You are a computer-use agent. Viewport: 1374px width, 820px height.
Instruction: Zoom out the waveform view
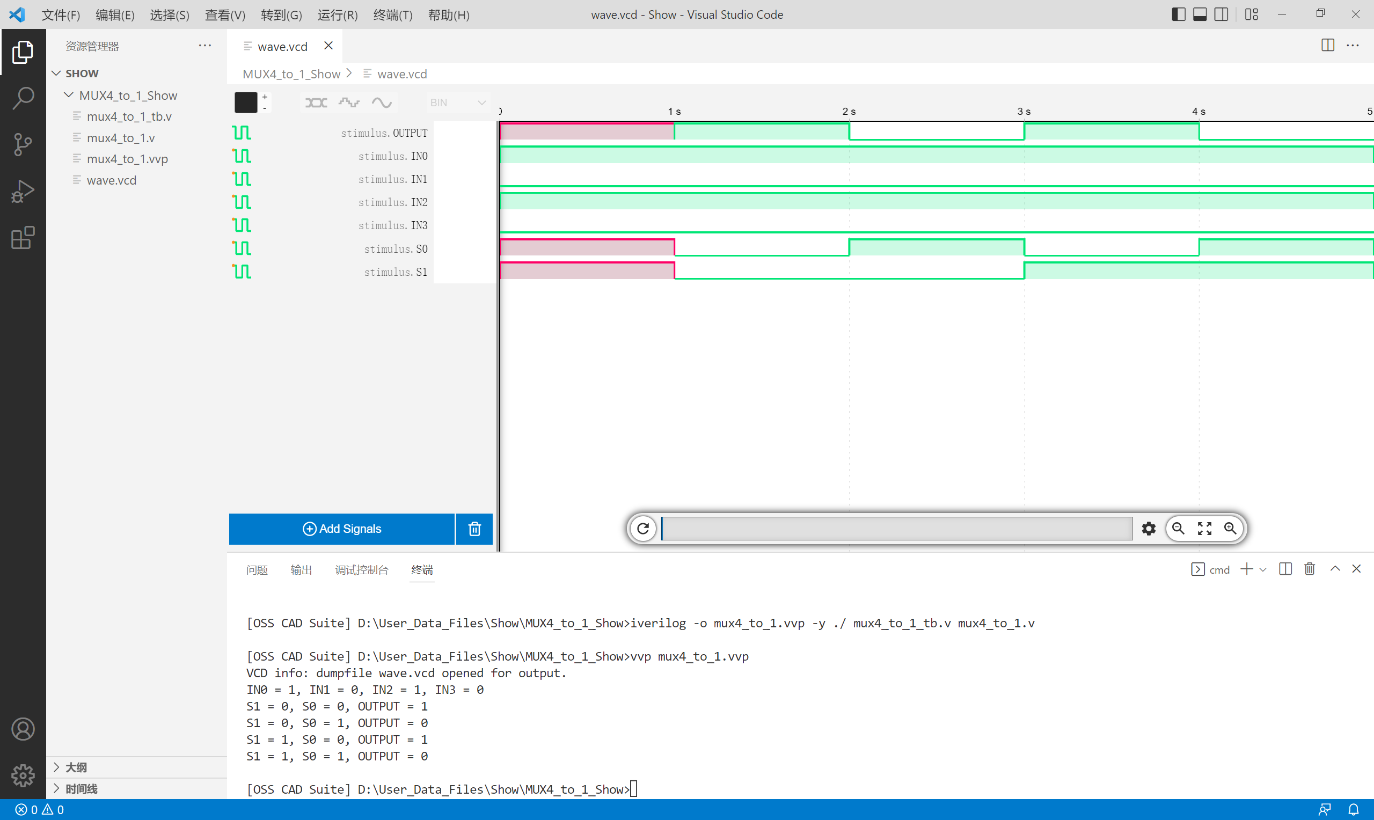[1179, 528]
